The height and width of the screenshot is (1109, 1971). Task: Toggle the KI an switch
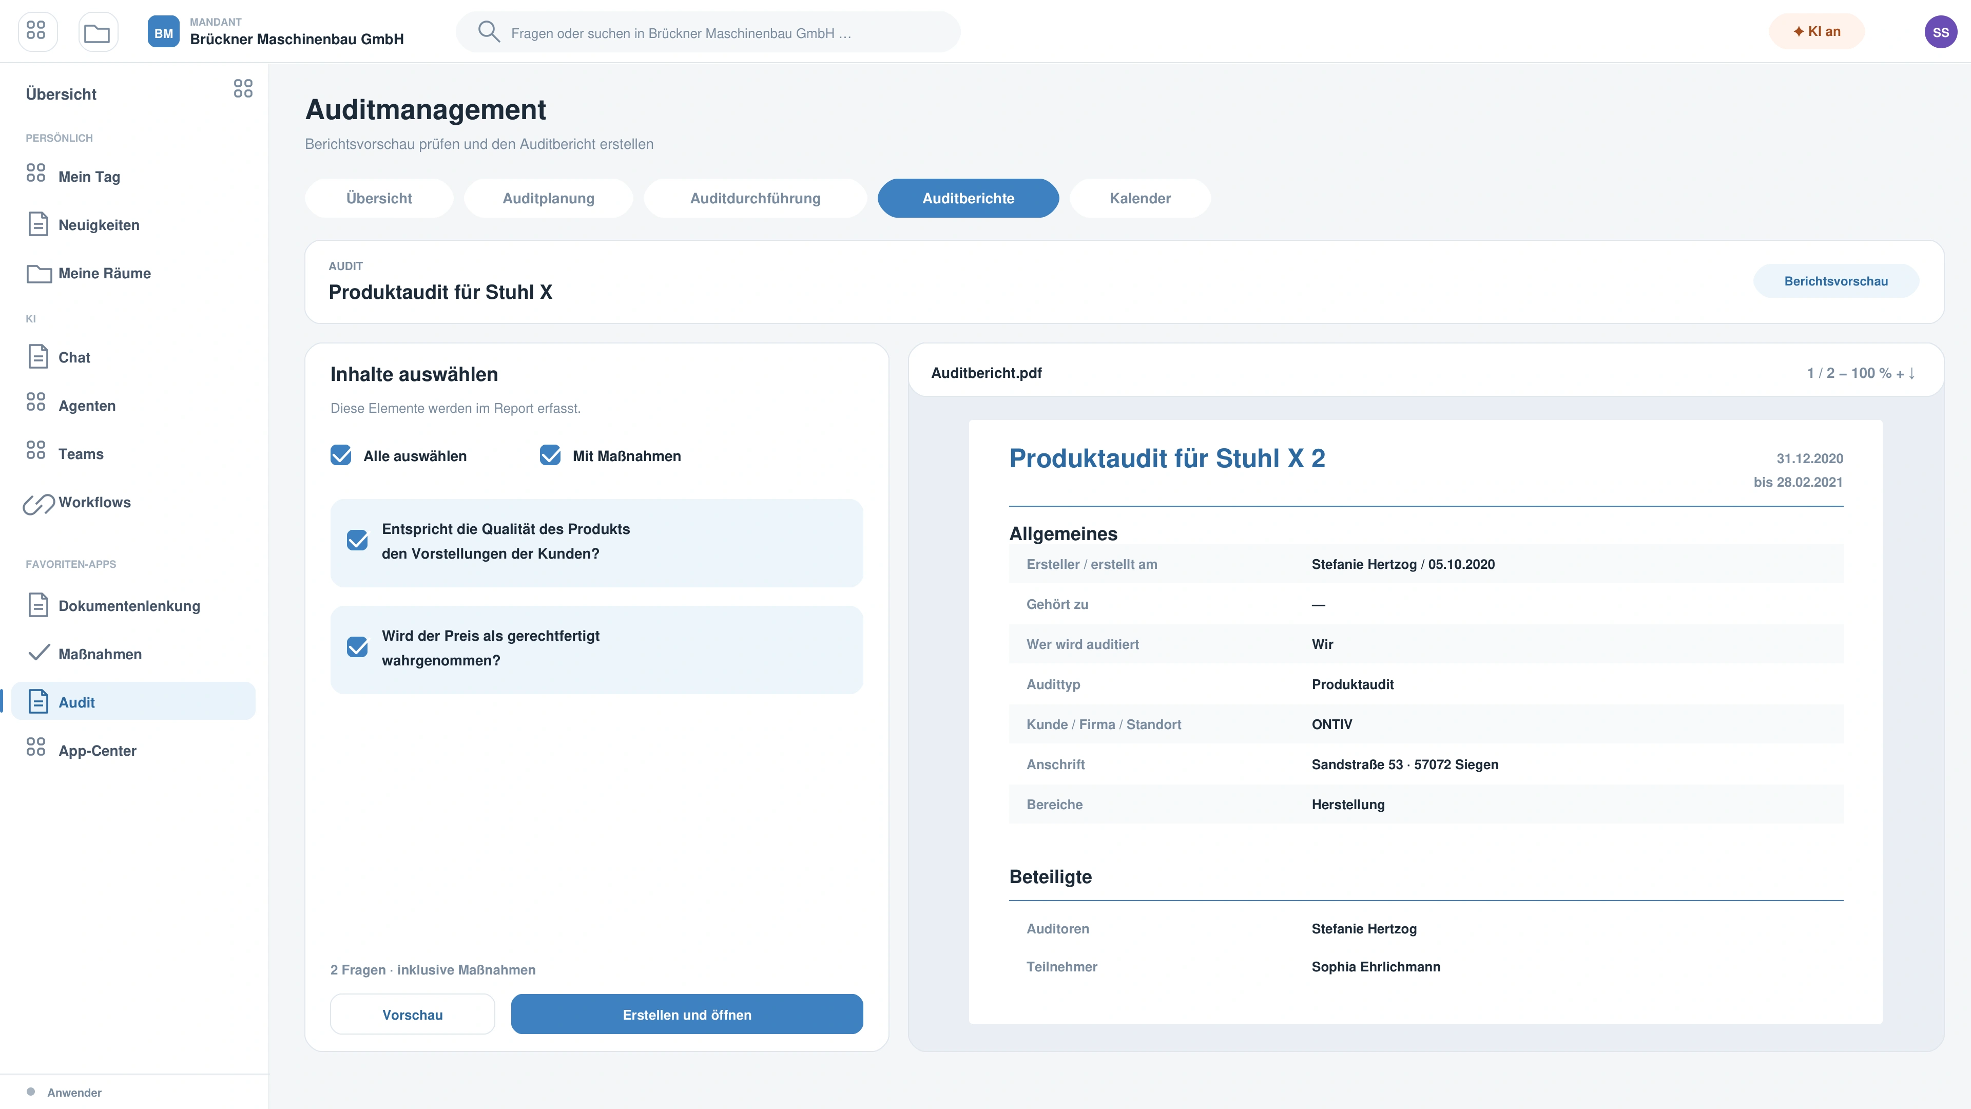(x=1815, y=31)
